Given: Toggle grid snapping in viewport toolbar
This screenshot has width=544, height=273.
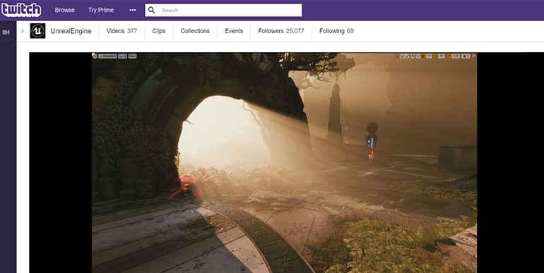Looking at the screenshot, I should pos(423,56).
